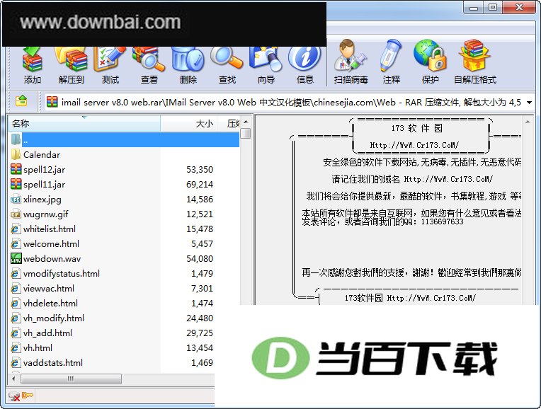Select vhdelete.html file
Viewport: 541px width, 409px height.
(50, 303)
